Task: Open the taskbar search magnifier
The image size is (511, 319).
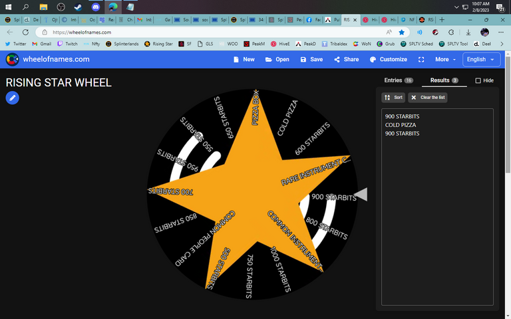Action: [26, 7]
